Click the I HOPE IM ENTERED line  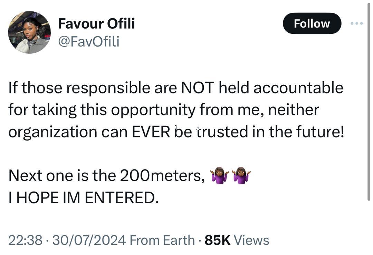tap(83, 197)
